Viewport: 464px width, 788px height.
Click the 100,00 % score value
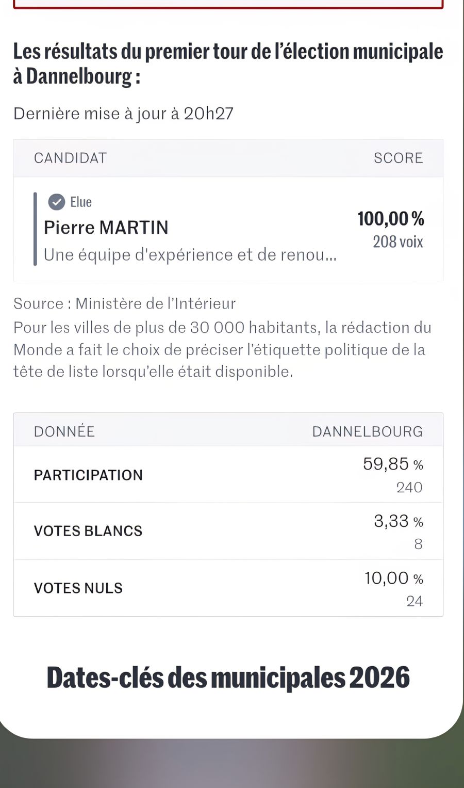[390, 219]
